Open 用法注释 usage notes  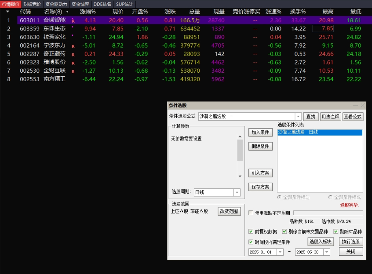pyautogui.click(x=331, y=117)
